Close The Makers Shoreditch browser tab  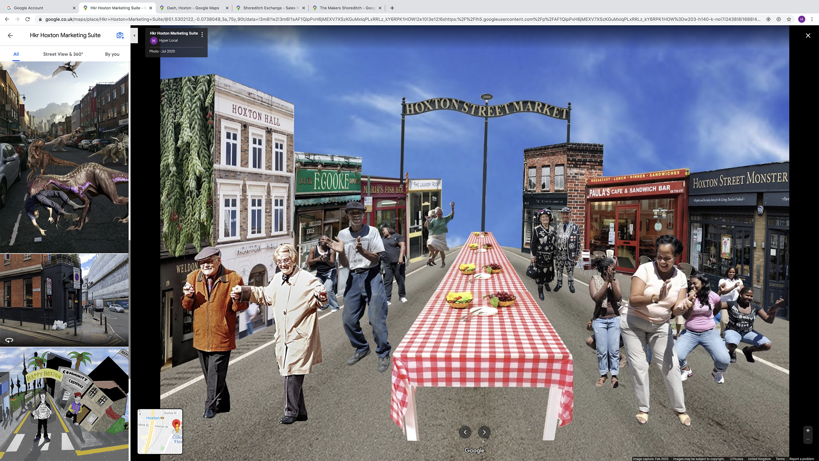[x=380, y=8]
